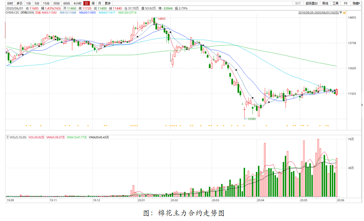This screenshot has width=364, height=221.
Task: Select the latest red candlestick on chart
Action: point(337,92)
